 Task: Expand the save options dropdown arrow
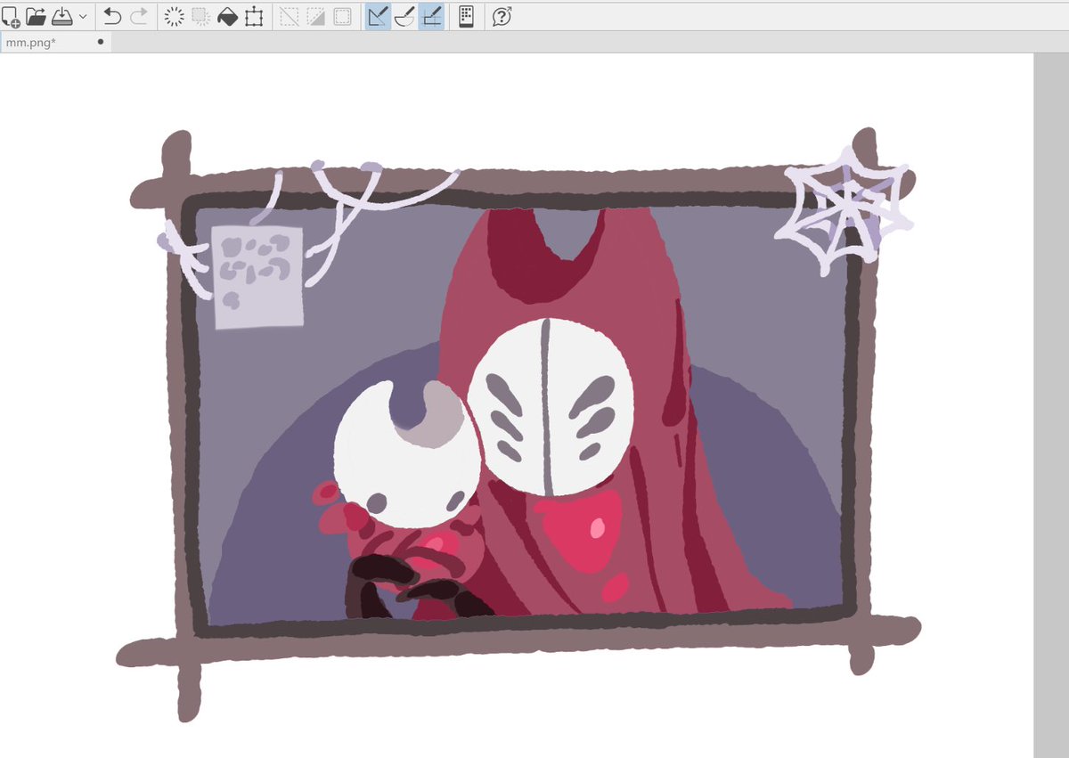point(83,16)
